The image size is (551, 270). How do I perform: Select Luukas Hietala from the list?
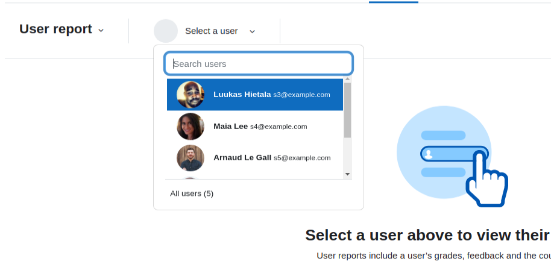click(255, 95)
